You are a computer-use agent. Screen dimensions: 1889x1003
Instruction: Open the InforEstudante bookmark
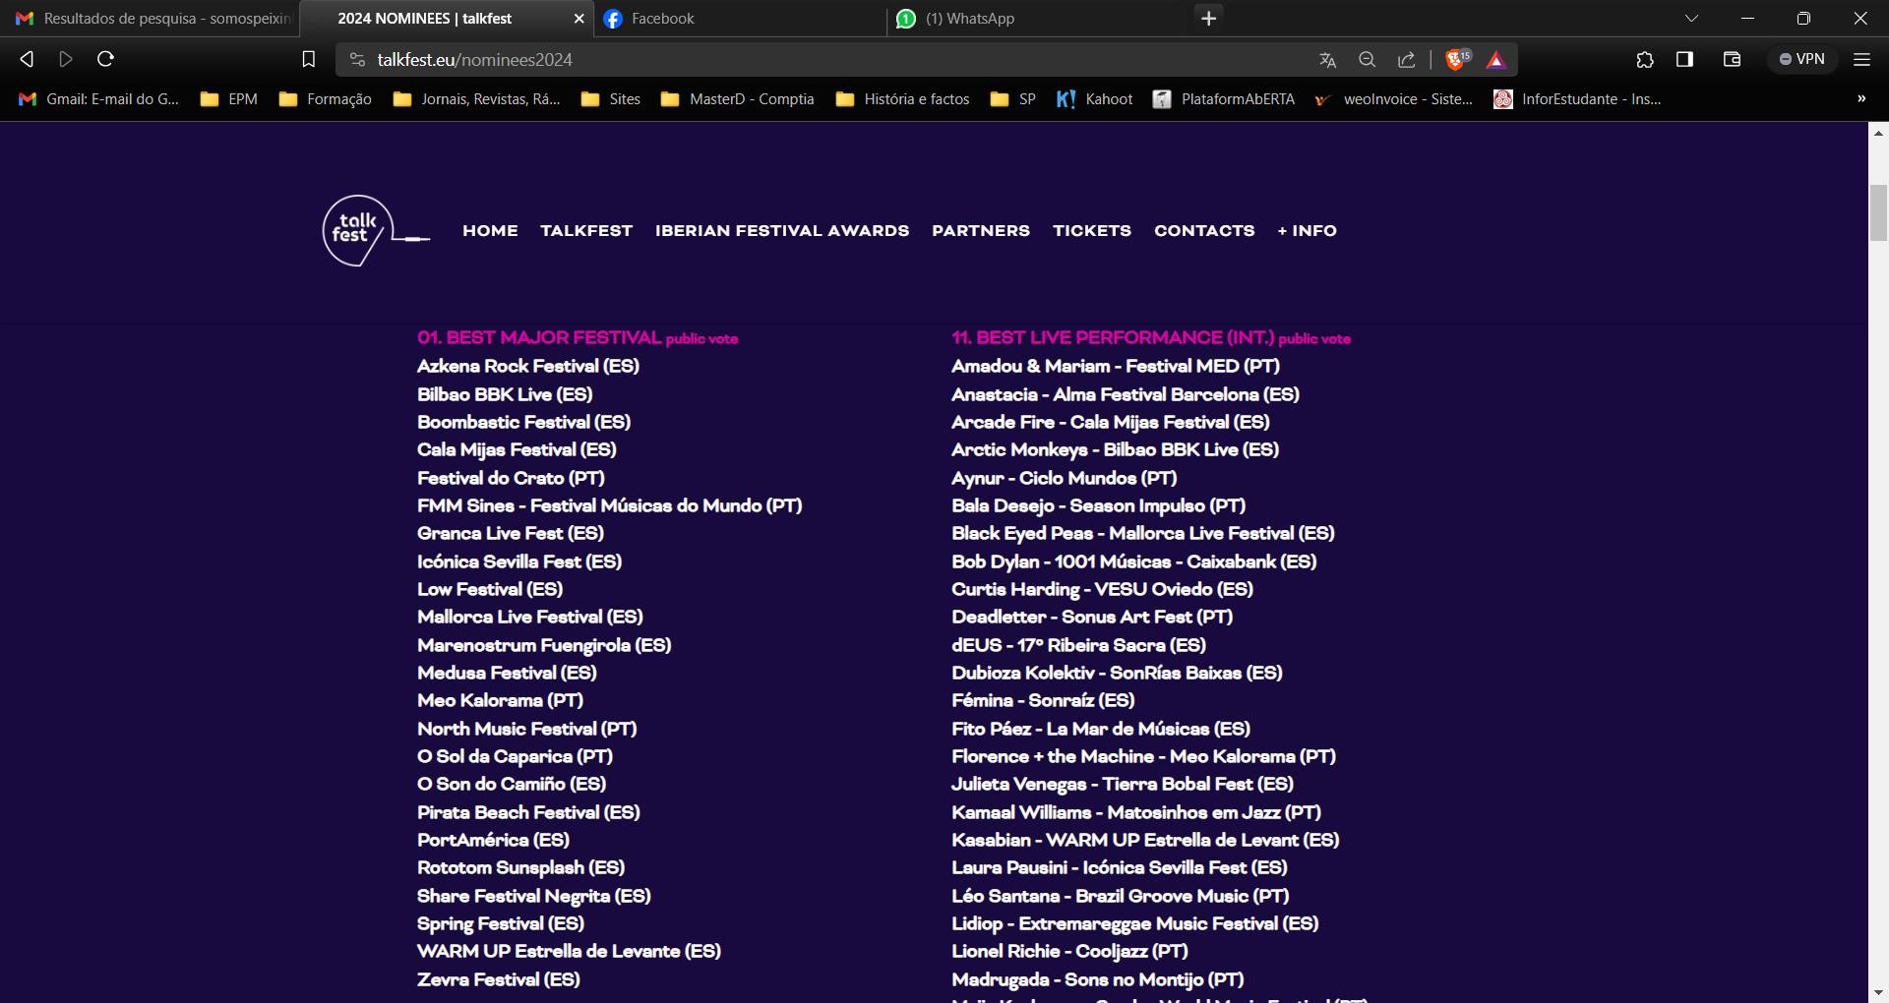(1577, 99)
